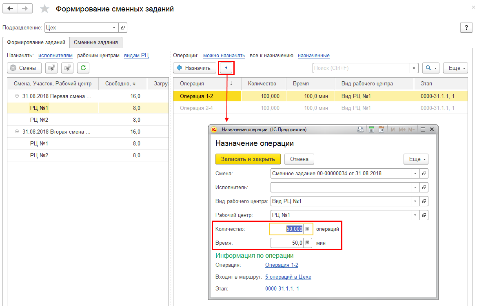Filter operations by назначенные link

pyautogui.click(x=314, y=56)
